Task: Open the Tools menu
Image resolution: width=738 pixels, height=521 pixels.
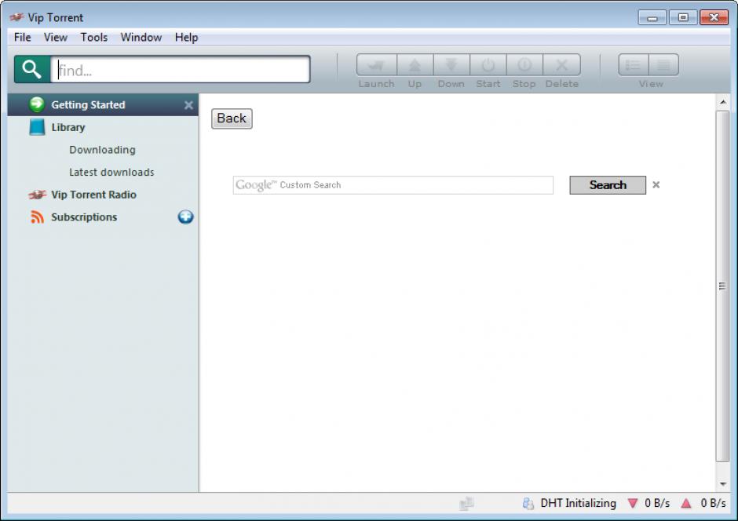Action: [94, 37]
